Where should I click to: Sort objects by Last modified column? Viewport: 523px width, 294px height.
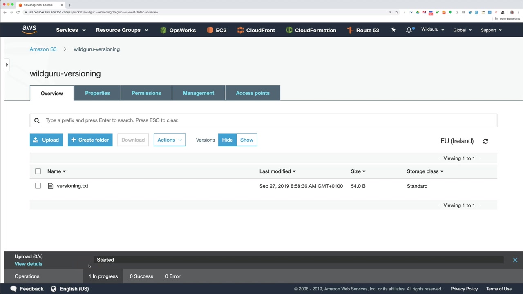click(x=277, y=171)
